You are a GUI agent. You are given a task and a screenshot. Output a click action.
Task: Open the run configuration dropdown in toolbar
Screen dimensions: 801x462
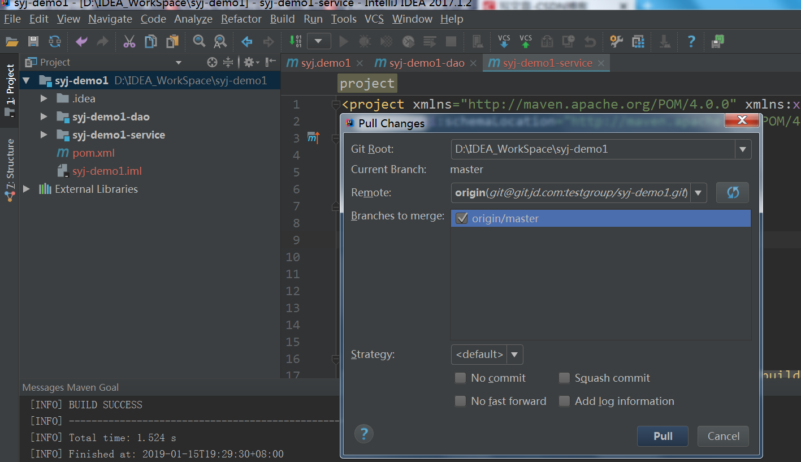click(x=319, y=41)
